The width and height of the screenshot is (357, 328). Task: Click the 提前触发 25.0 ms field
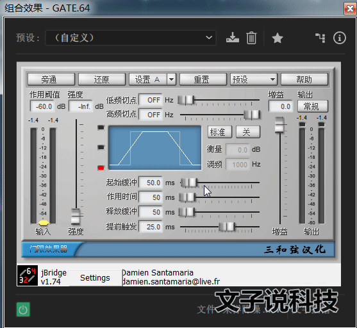pos(151,227)
